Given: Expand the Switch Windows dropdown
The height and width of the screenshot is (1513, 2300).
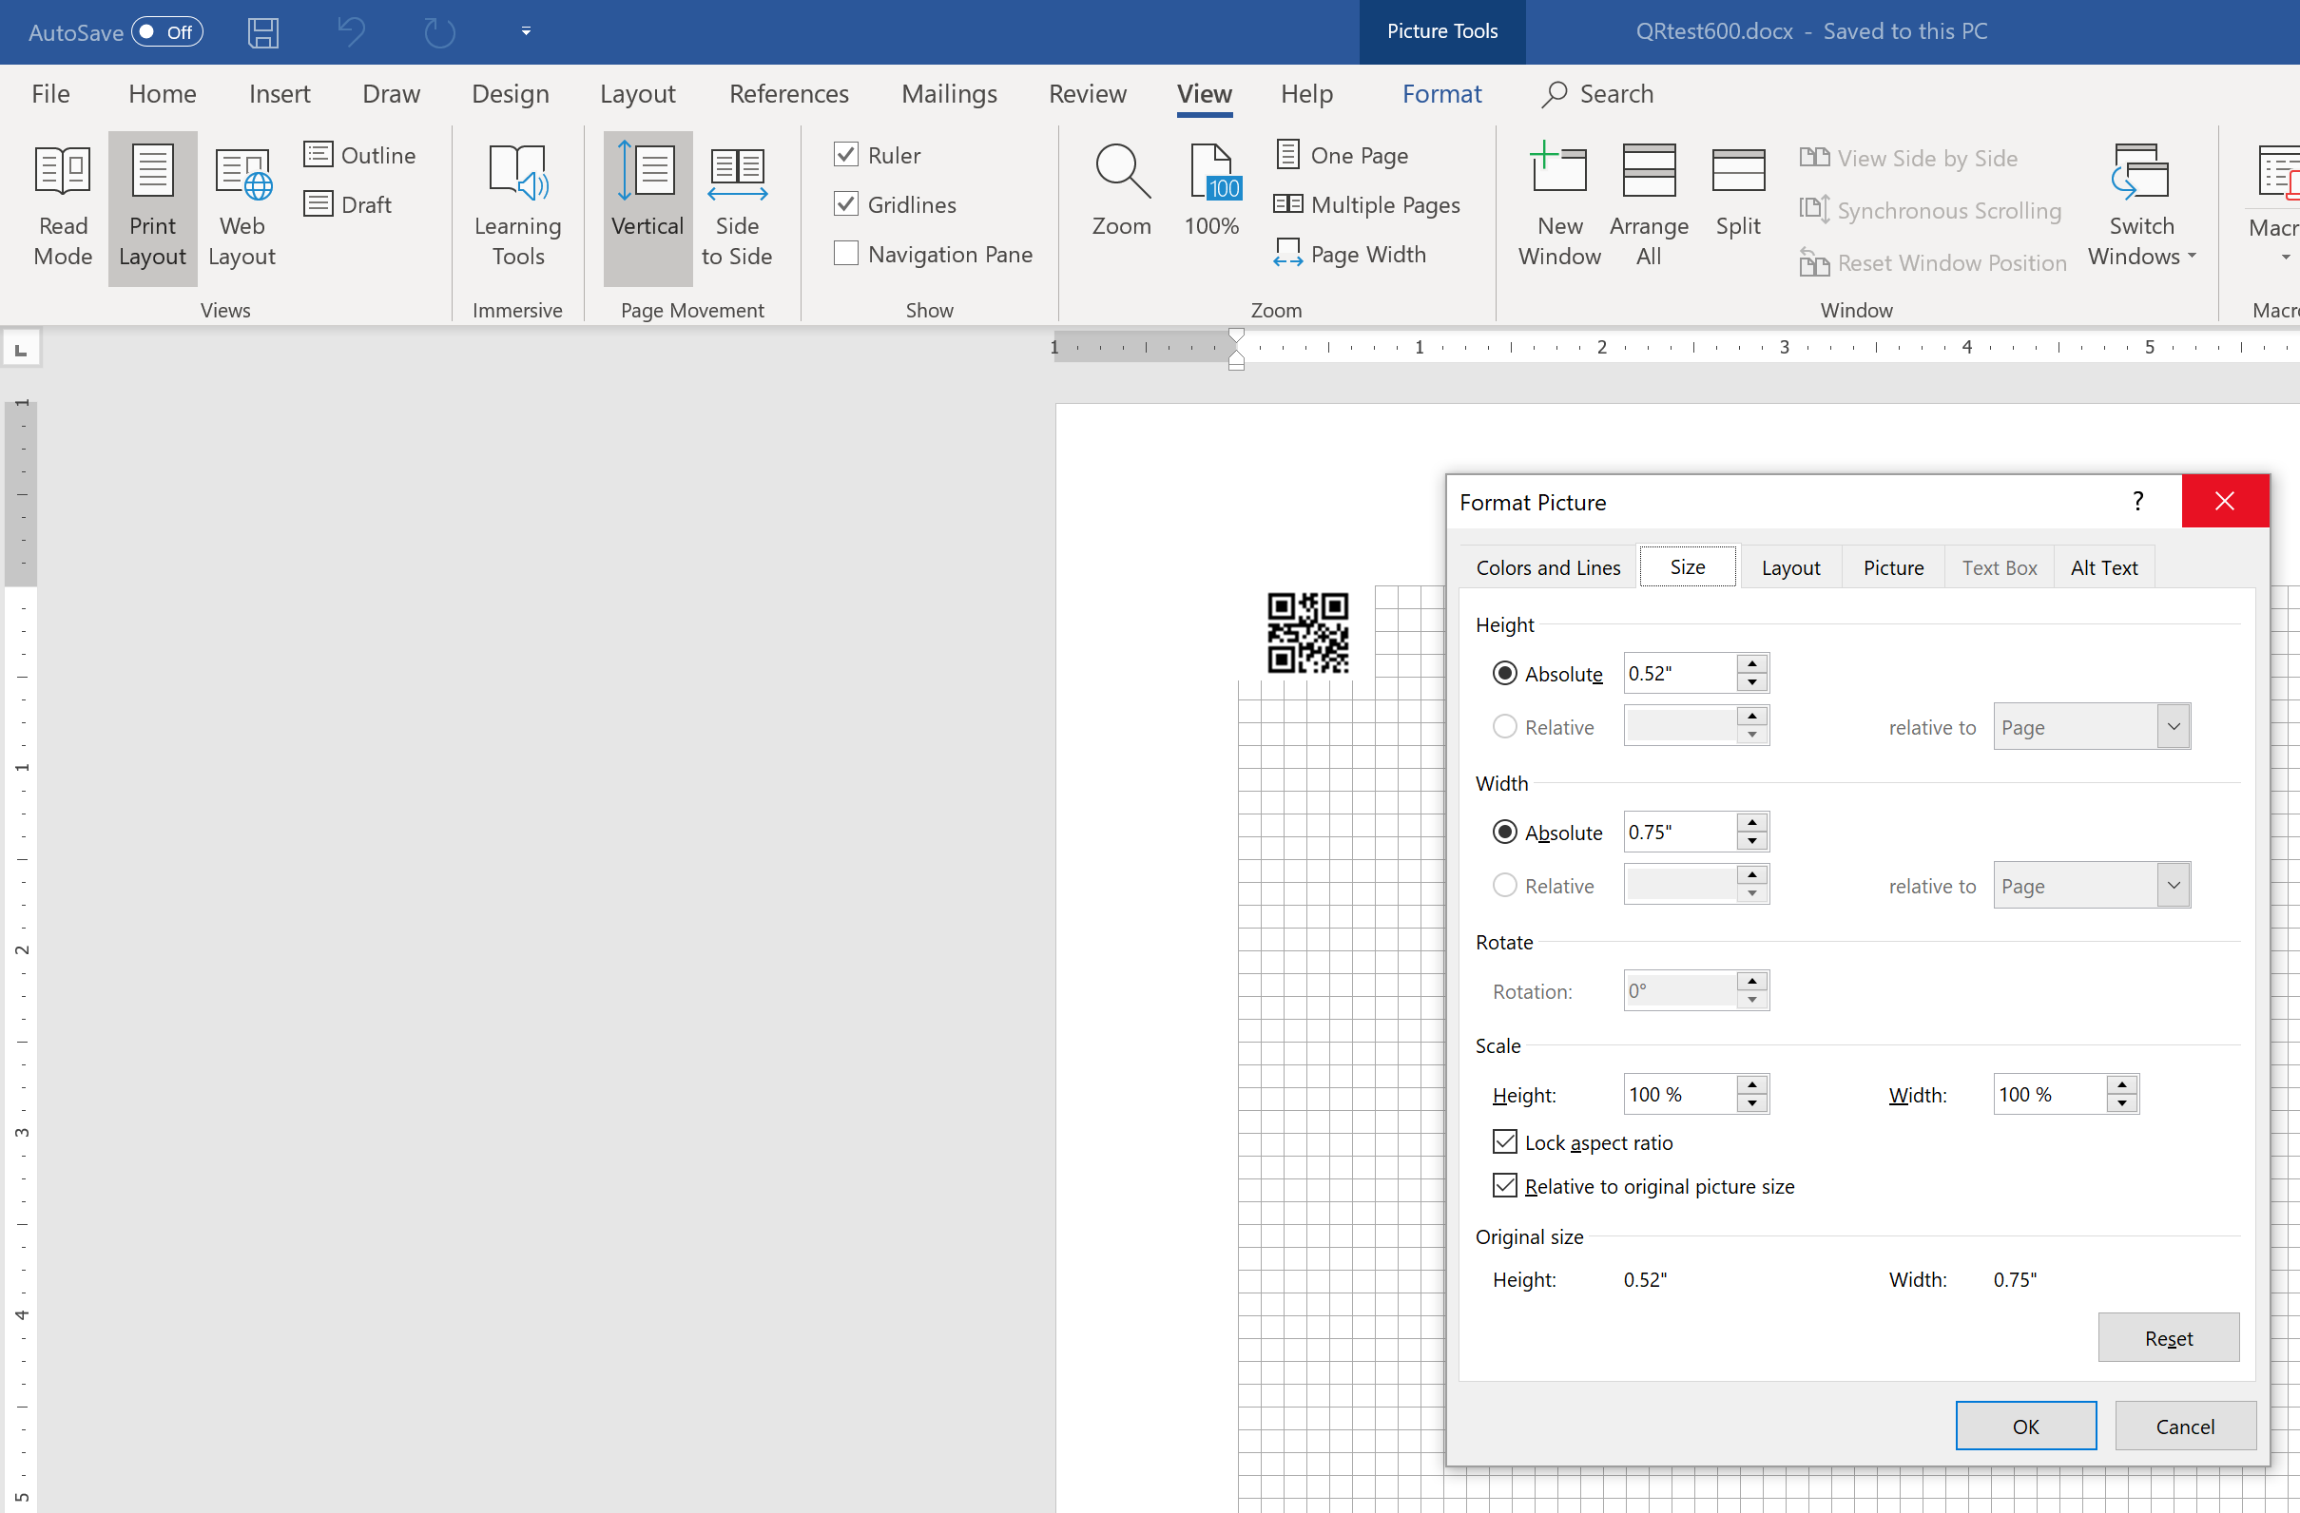Looking at the screenshot, I should click(2141, 206).
